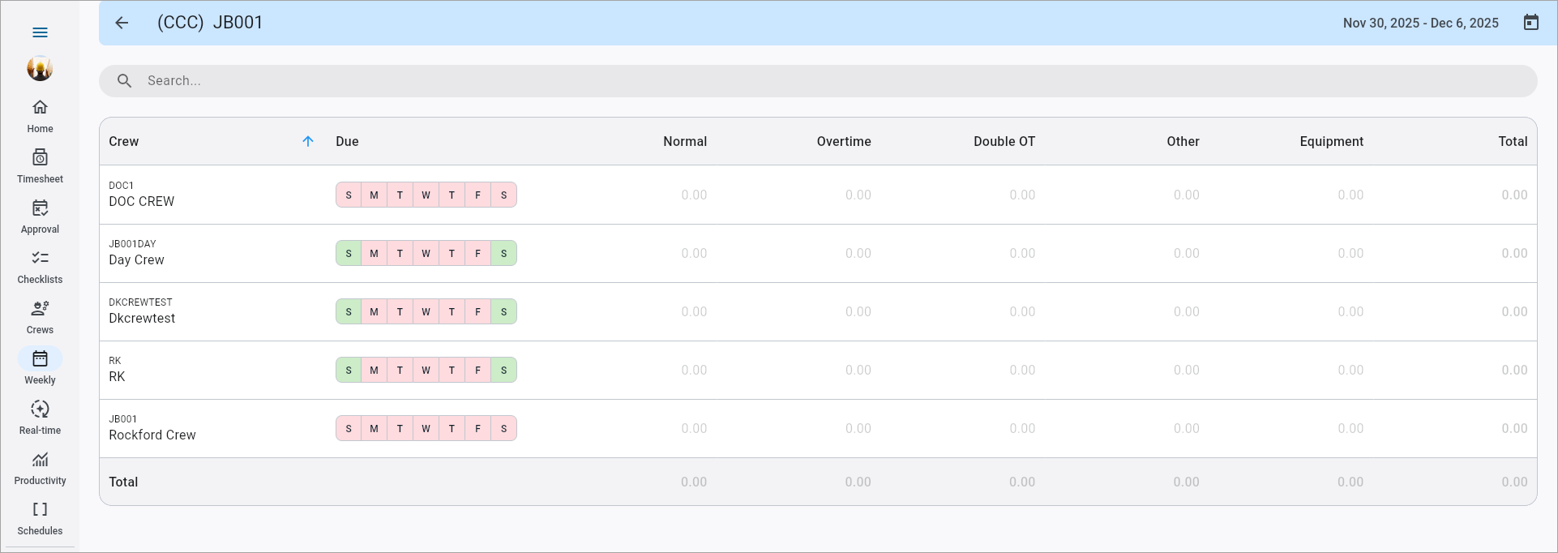
Task: Open Crews from sidebar
Action: (x=40, y=318)
